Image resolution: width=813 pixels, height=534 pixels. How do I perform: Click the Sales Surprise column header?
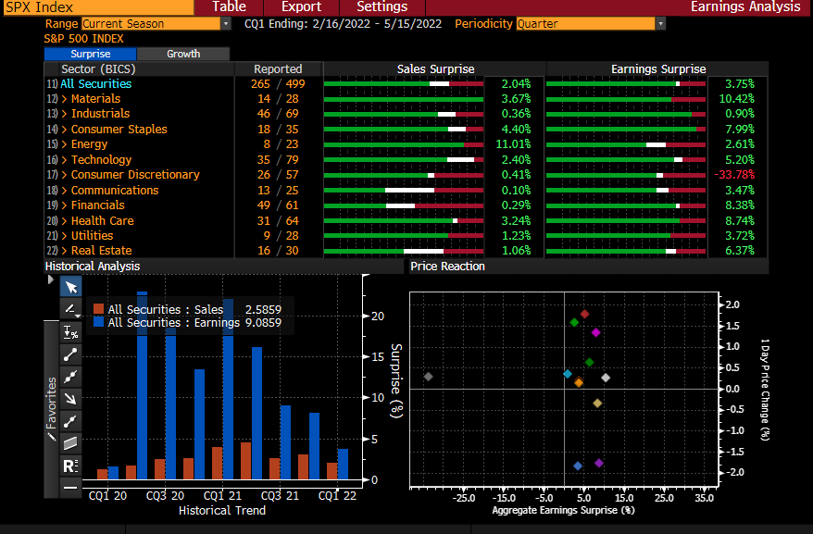(435, 69)
